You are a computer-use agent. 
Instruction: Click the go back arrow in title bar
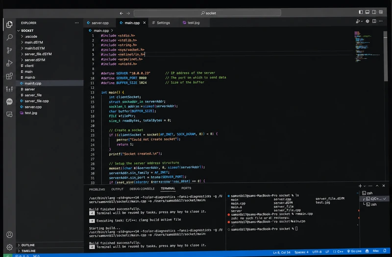point(121,13)
